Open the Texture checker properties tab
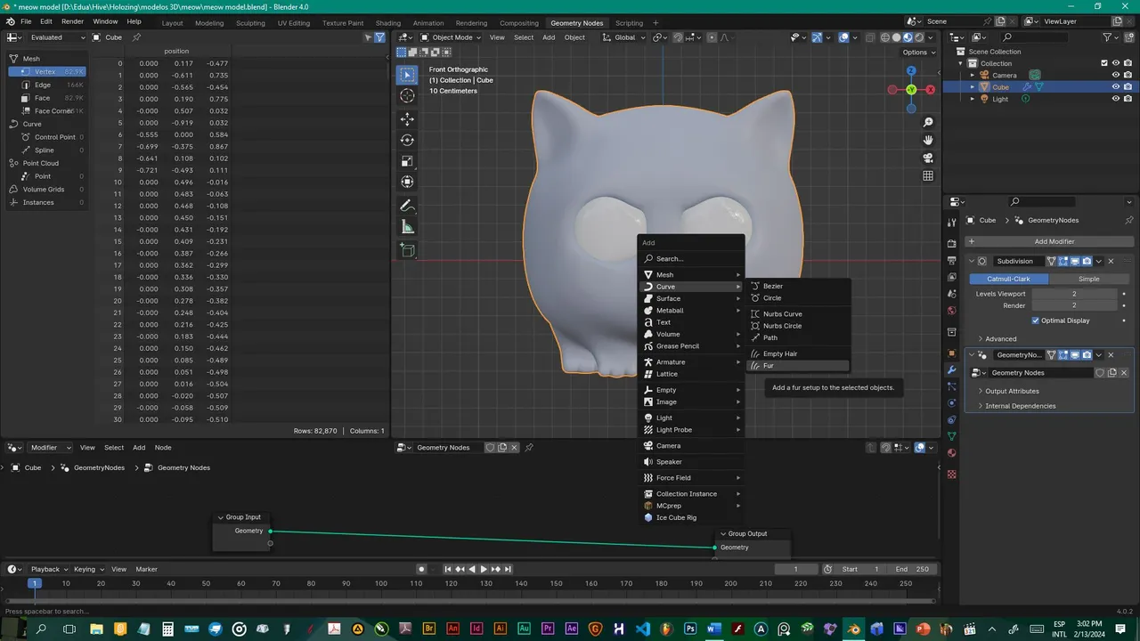Viewport: 1140px width, 641px height. [x=951, y=475]
